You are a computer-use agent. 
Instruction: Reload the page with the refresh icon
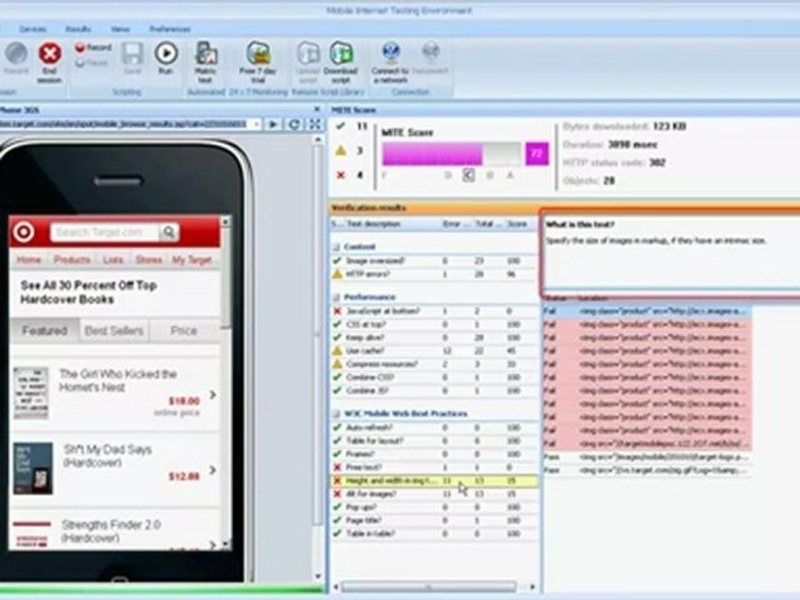click(x=294, y=124)
